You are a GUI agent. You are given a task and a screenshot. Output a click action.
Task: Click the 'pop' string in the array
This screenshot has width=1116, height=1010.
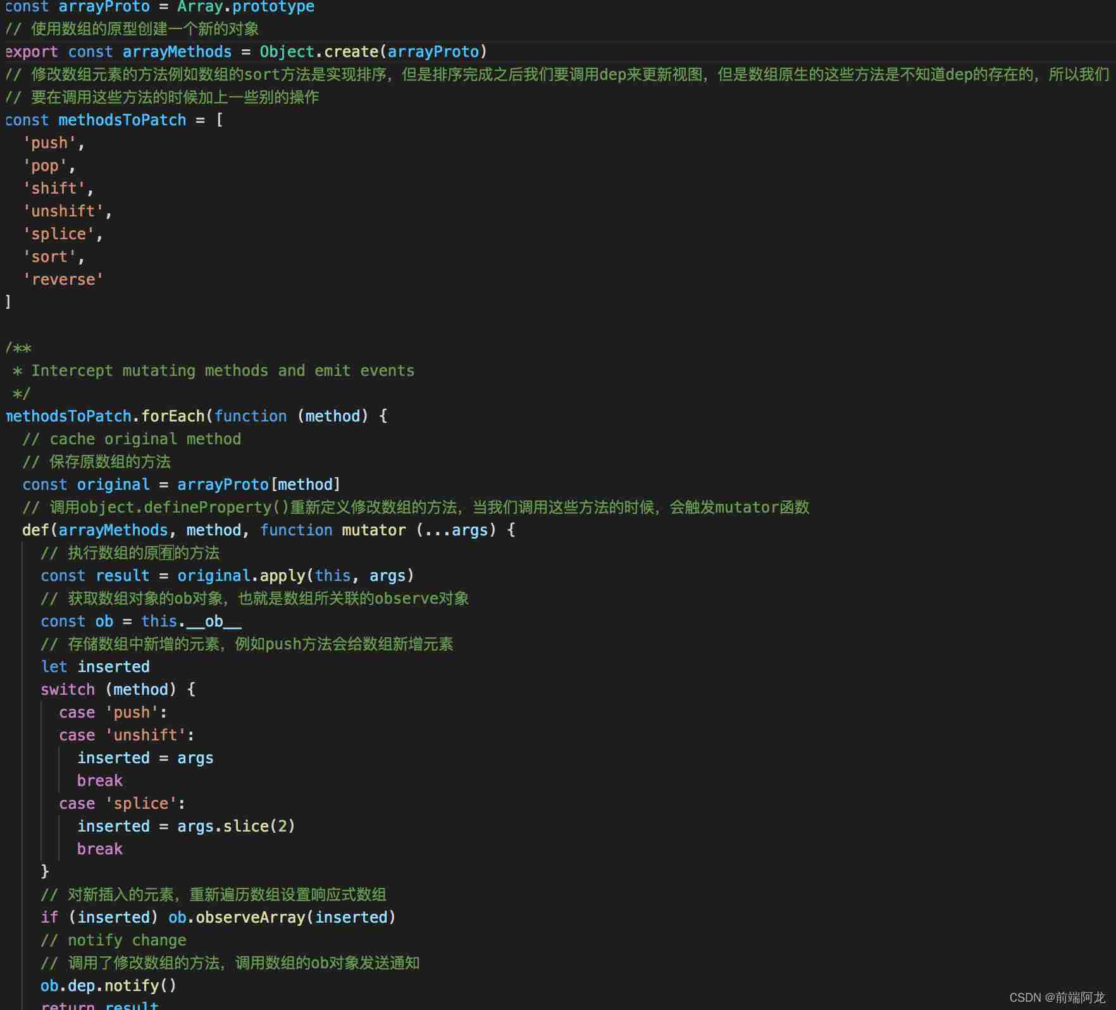pos(45,166)
